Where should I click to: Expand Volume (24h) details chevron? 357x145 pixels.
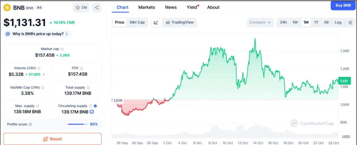(44, 74)
